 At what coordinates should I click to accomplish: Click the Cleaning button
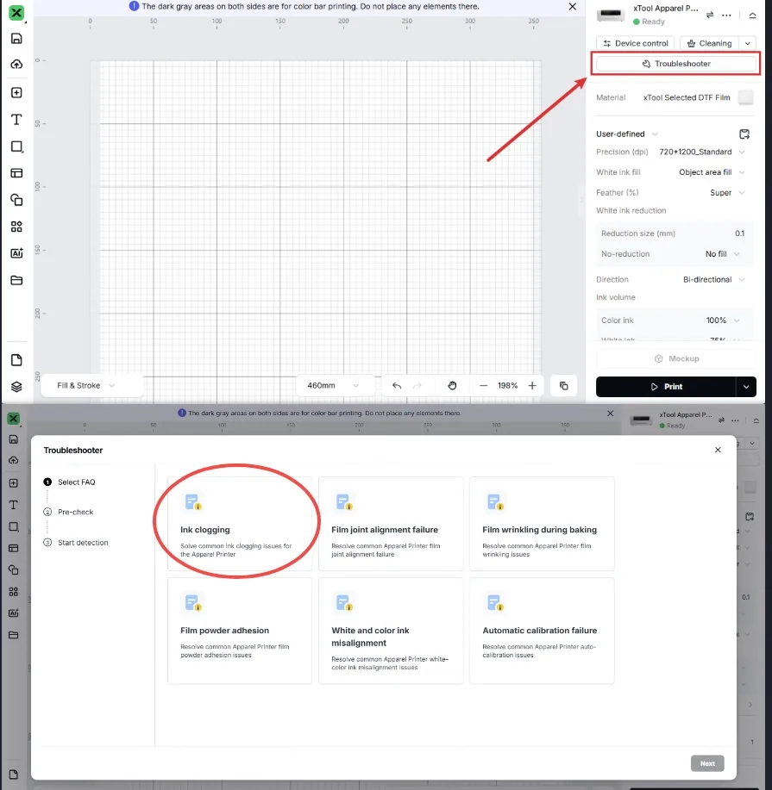[x=709, y=43]
